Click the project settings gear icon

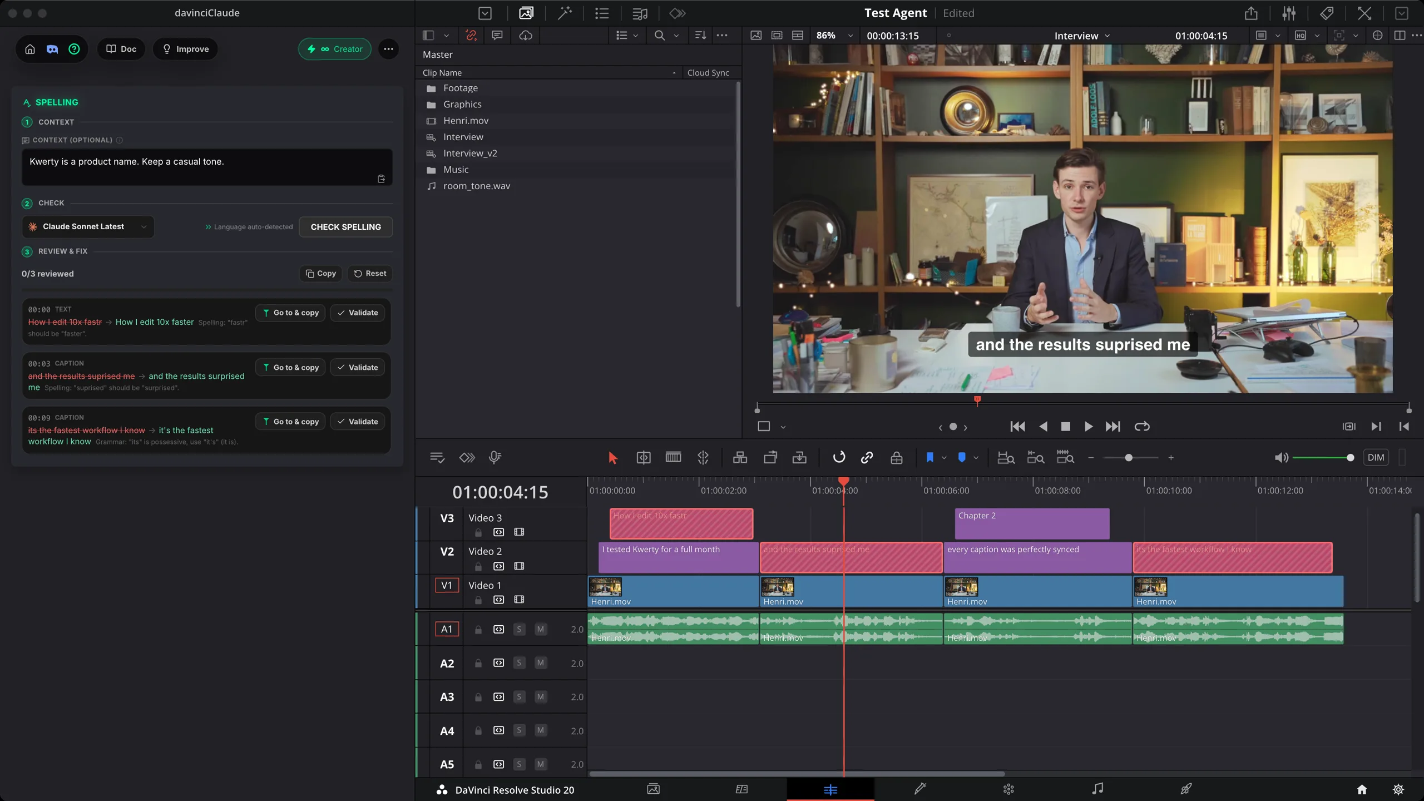tap(1398, 789)
